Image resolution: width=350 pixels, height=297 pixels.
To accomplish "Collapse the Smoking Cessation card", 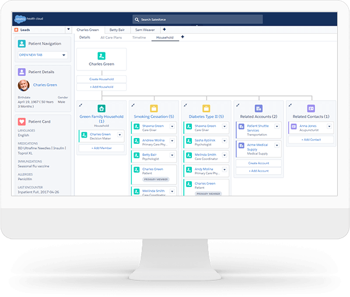I will (133, 105).
